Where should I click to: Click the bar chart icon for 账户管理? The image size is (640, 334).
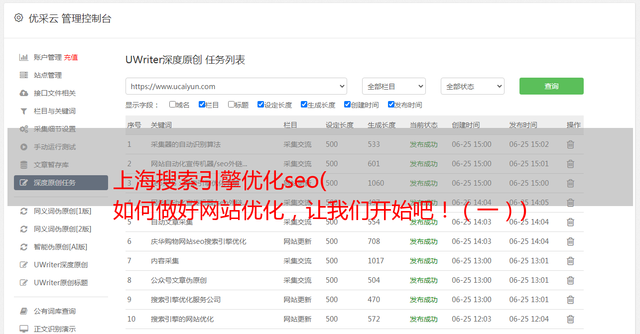pos(23,57)
